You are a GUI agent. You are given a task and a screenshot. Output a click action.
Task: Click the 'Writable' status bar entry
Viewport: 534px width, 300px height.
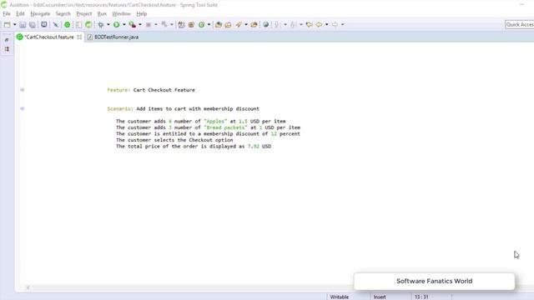coord(340,297)
